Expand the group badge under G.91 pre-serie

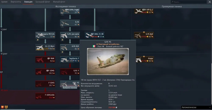click(x=62, y=40)
